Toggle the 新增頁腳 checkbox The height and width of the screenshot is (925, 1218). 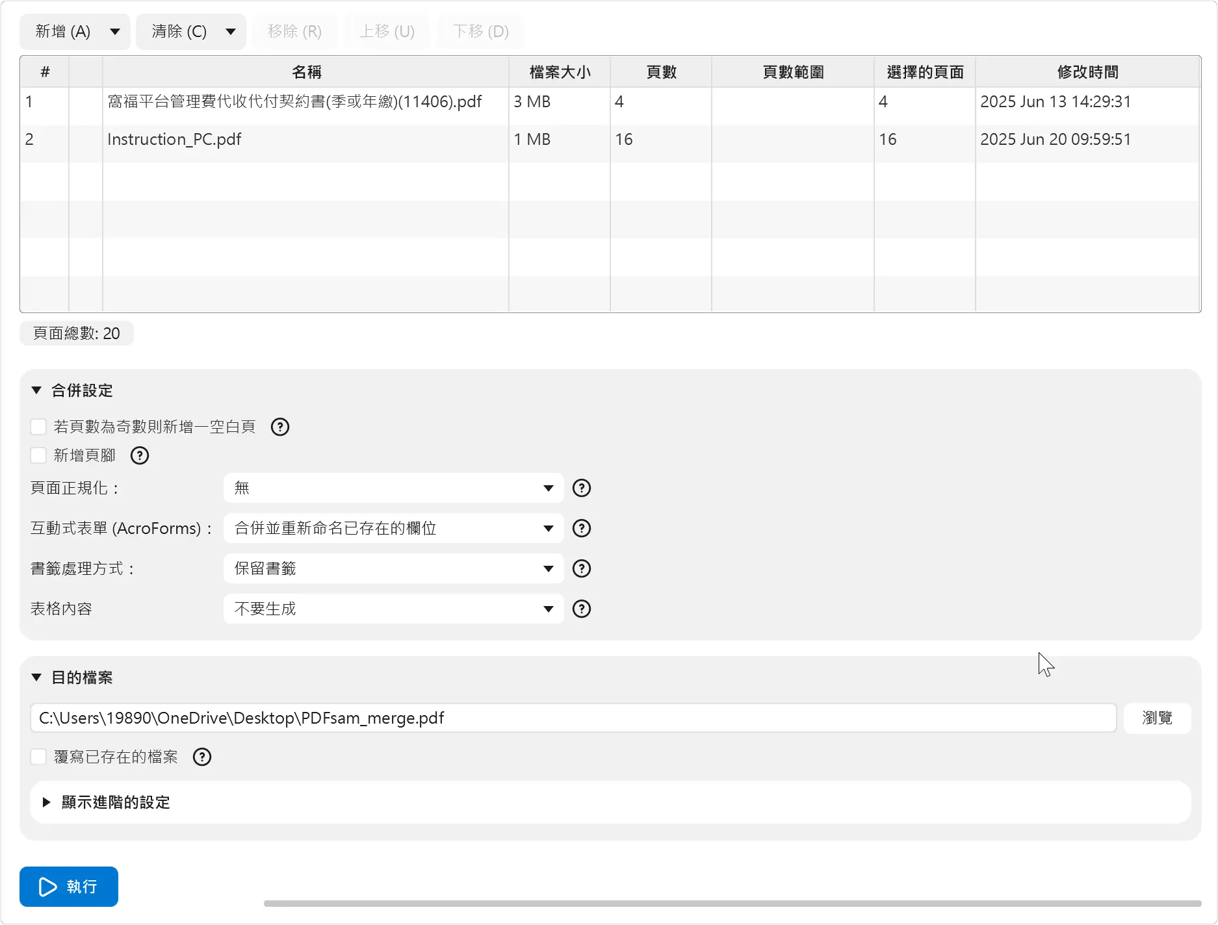click(38, 455)
